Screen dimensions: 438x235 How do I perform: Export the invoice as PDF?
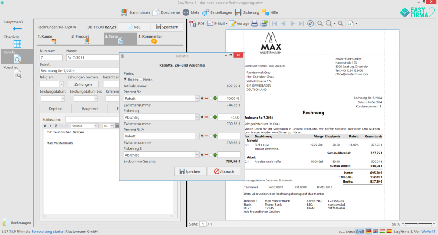197,23
